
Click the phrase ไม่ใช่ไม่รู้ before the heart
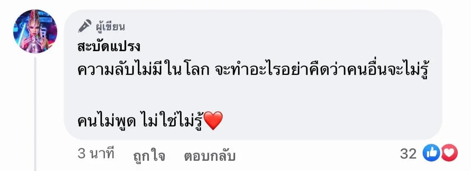pos(171,122)
